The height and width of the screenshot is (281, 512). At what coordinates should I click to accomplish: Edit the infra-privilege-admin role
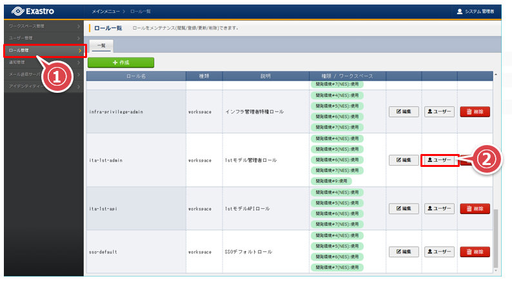click(404, 111)
